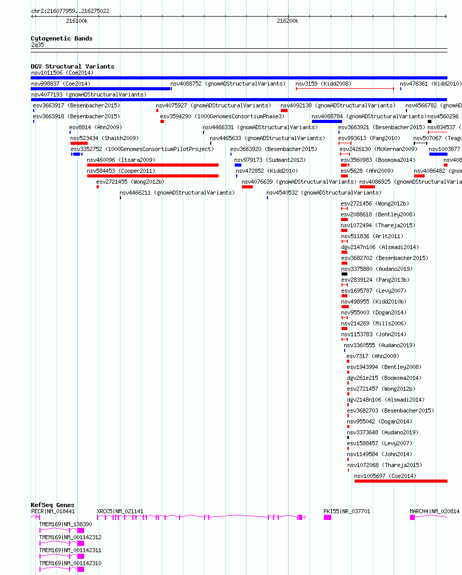
Task: Click esv2088618 (Bentley2008) label
Action: click(378, 214)
